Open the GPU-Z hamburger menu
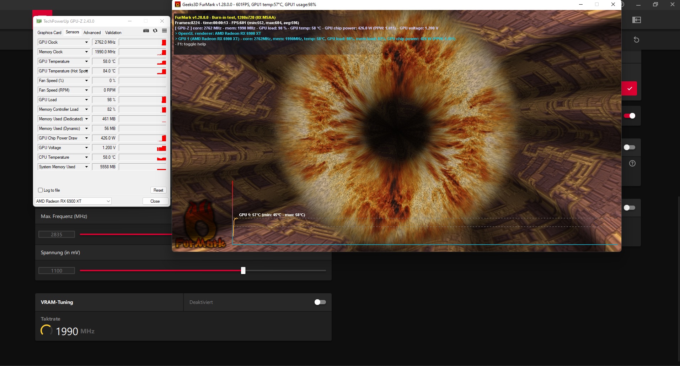 164,31
